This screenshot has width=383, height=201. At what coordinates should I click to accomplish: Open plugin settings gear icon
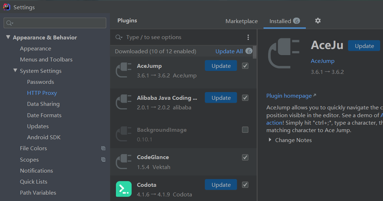pos(318,21)
